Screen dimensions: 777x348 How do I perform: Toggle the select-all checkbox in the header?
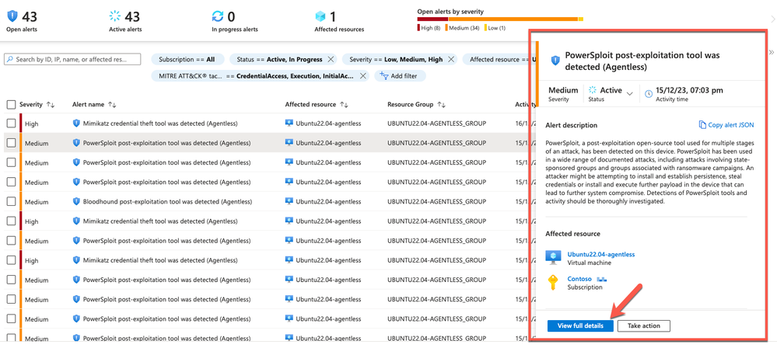click(12, 104)
